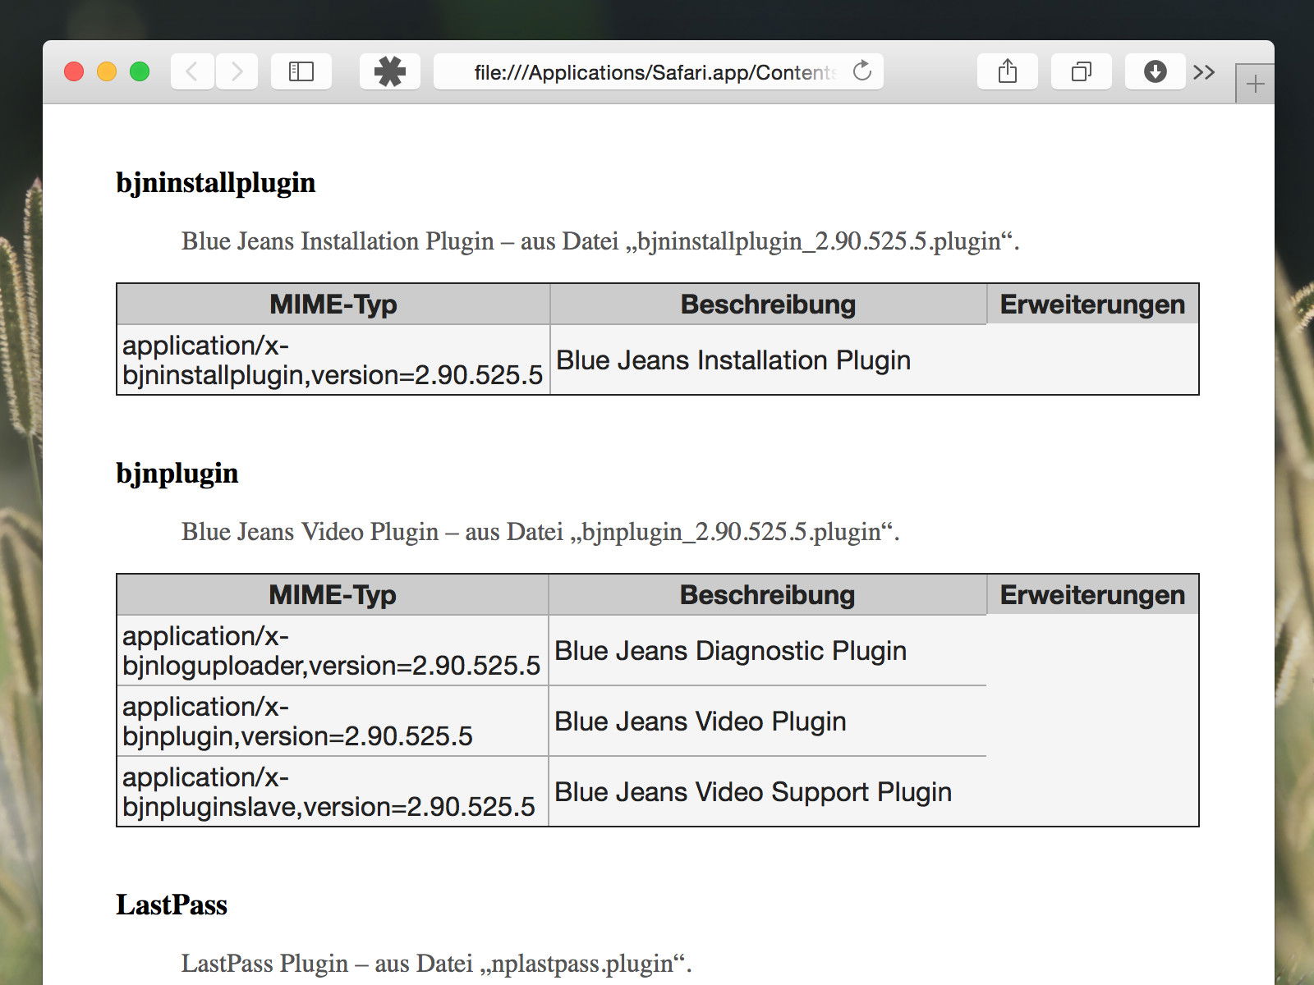1314x985 pixels.
Task: Go back with the Safari back arrow
Action: (192, 71)
